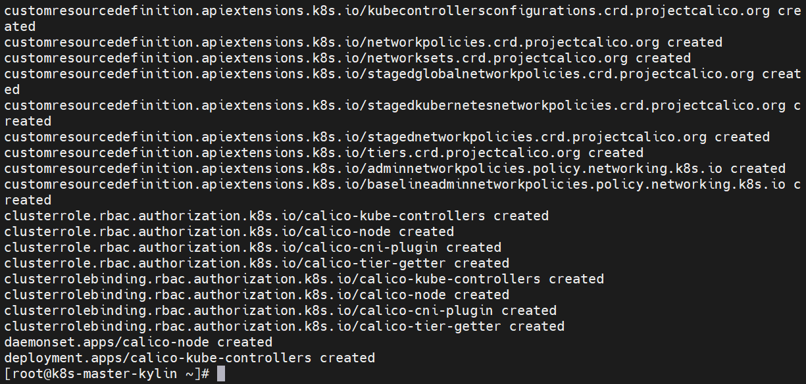Viewport: 806px width, 384px height.
Task: Click the daemonset.apps/calico-node created line
Action: (x=138, y=342)
